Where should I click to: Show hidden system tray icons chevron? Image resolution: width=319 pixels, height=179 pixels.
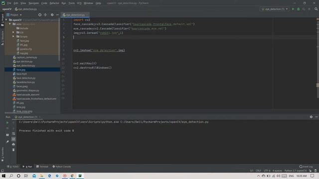point(258,176)
